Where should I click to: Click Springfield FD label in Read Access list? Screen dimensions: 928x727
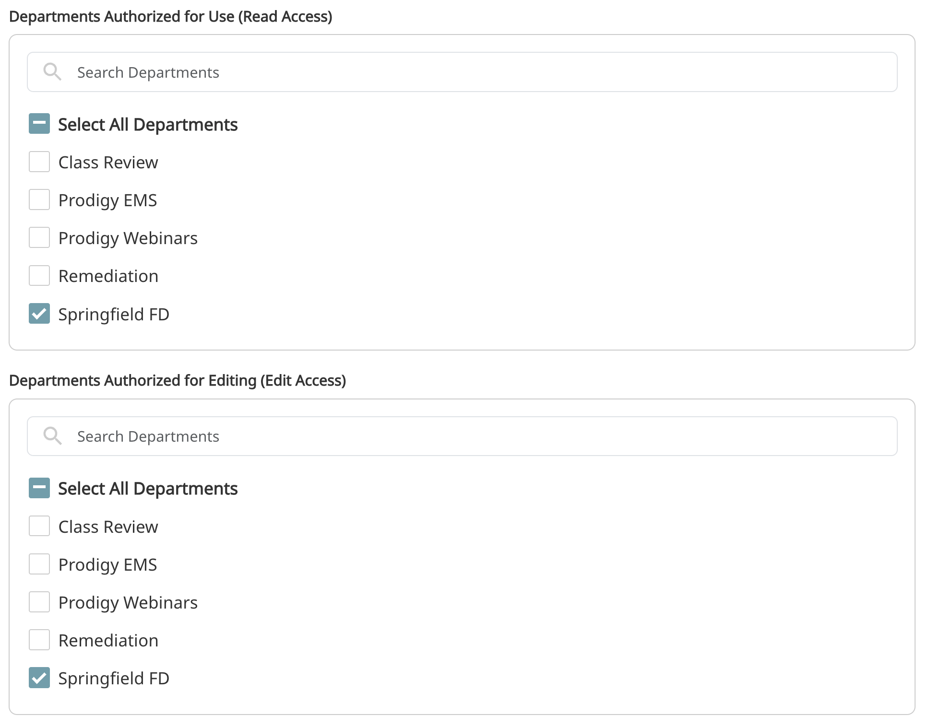pos(114,315)
